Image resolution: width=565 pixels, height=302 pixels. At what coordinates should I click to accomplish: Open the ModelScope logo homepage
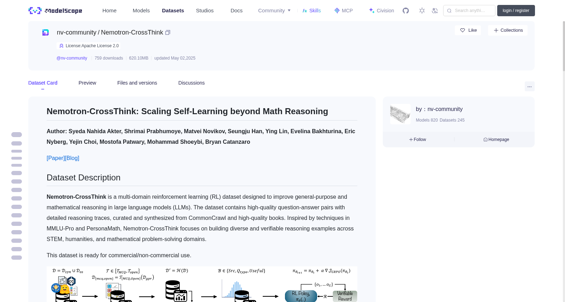(x=55, y=11)
